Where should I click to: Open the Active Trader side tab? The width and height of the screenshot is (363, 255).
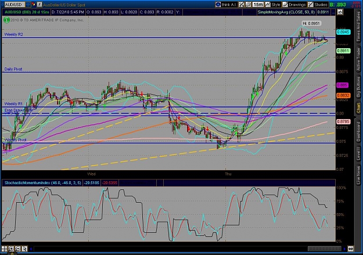tap(358, 58)
